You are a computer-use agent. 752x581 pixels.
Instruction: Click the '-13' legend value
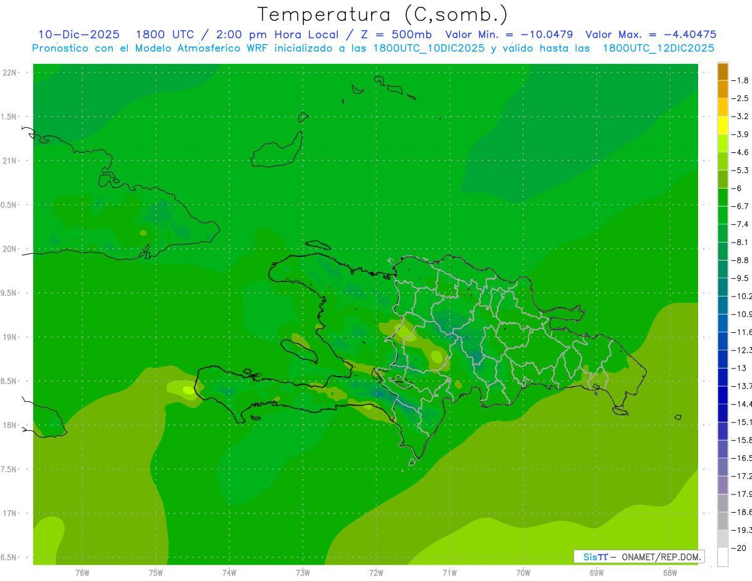click(738, 368)
